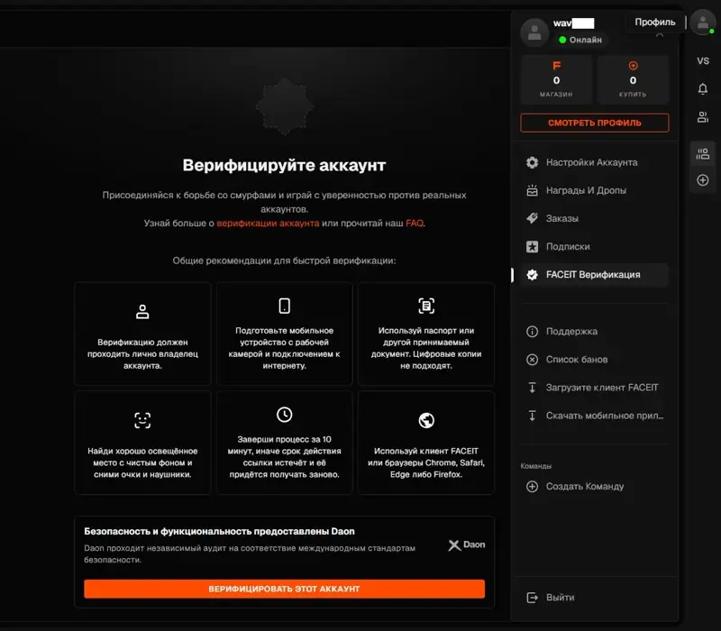This screenshot has height=631, width=721.
Task: Click the tip about the FACEIT client and browsers
Action: coord(426,443)
